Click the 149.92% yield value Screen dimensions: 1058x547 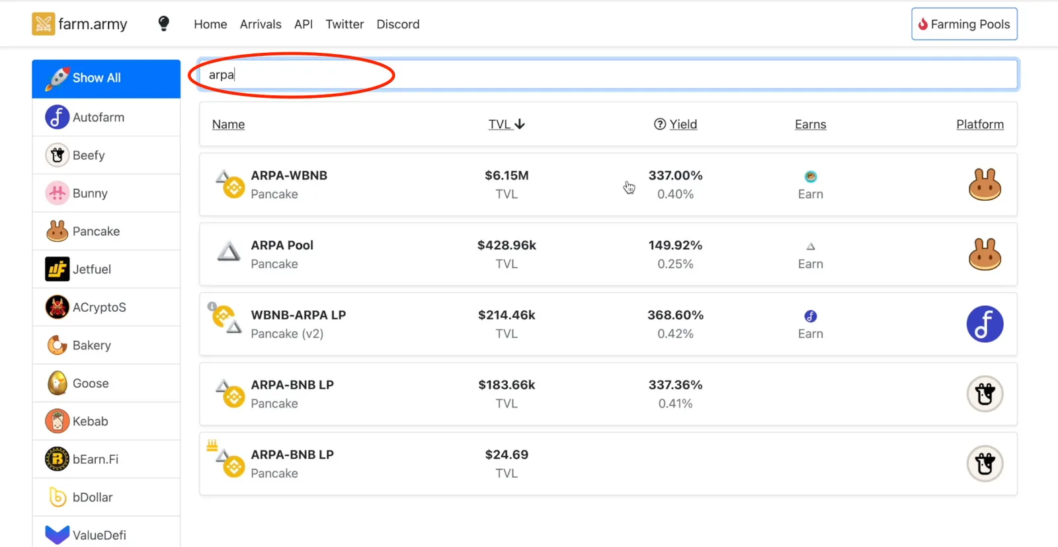coord(675,245)
